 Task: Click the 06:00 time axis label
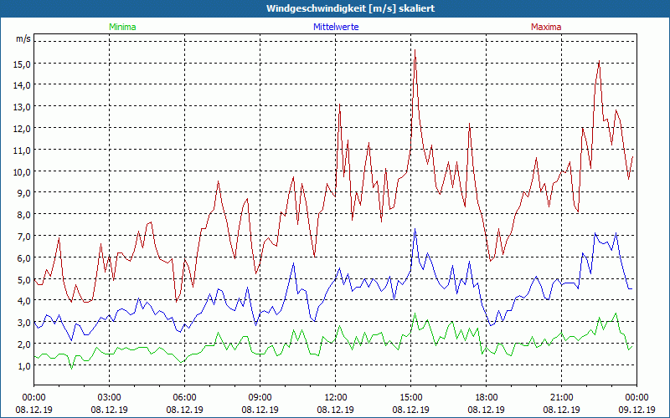pyautogui.click(x=185, y=397)
